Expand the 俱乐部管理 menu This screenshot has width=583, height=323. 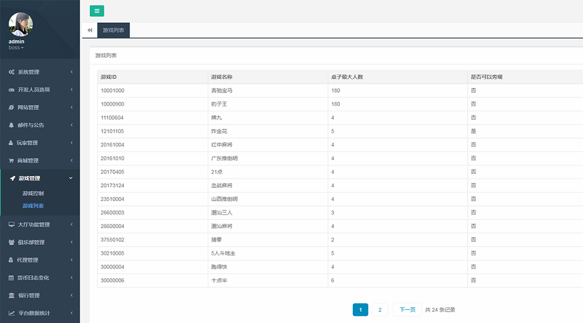(x=40, y=243)
